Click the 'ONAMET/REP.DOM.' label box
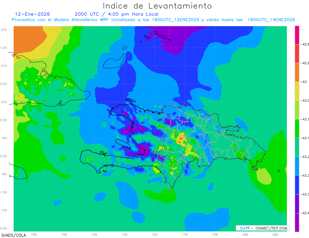 pyautogui.click(x=262, y=228)
